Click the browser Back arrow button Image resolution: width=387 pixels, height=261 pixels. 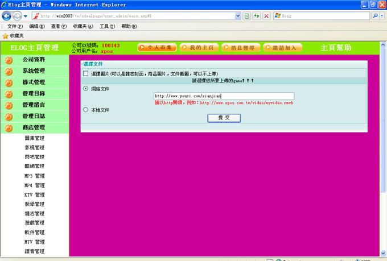(7, 16)
